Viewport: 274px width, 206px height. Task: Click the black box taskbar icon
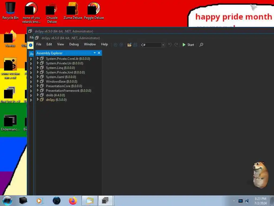point(23,201)
